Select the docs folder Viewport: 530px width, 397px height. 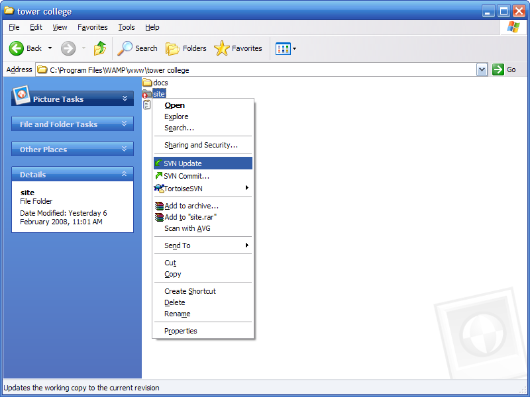pos(155,83)
